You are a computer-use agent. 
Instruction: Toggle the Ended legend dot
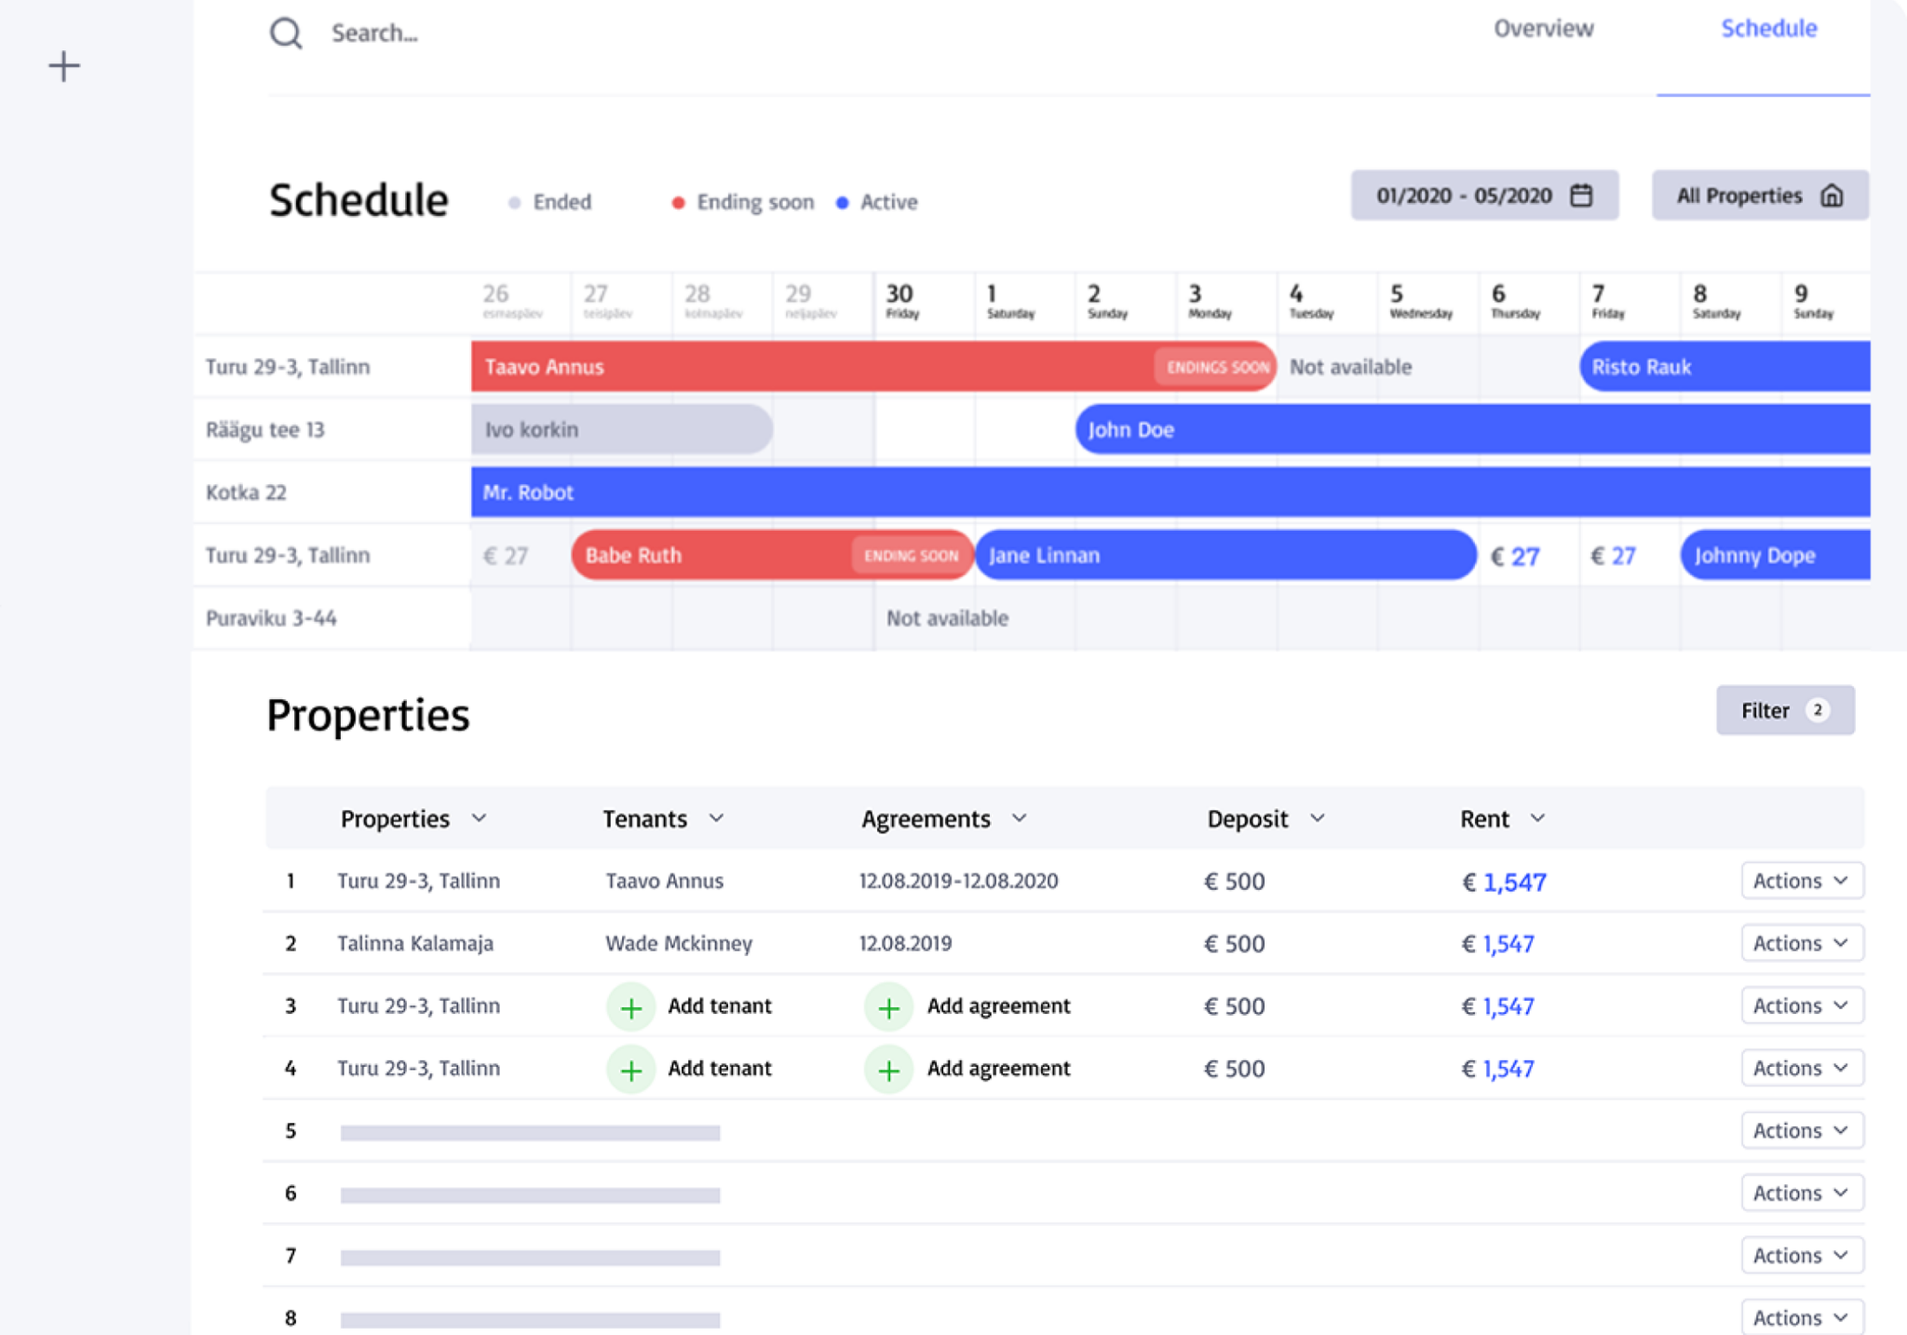click(x=515, y=203)
